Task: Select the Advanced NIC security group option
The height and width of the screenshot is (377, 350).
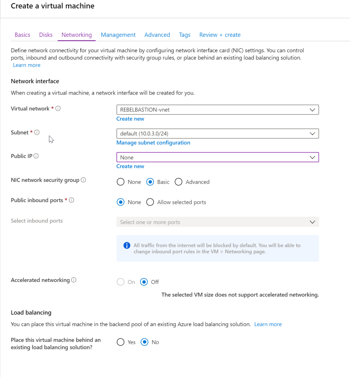Action: pyautogui.click(x=179, y=182)
